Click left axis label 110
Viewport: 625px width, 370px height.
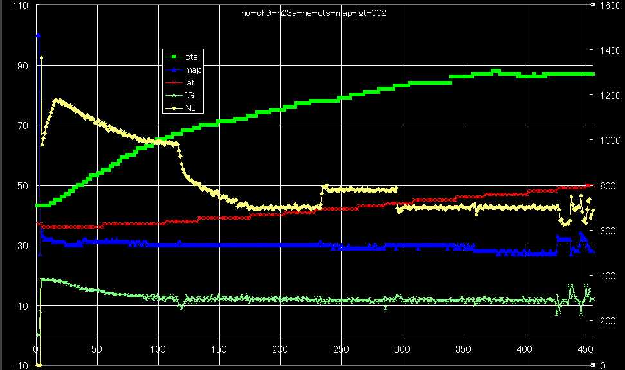[20, 6]
